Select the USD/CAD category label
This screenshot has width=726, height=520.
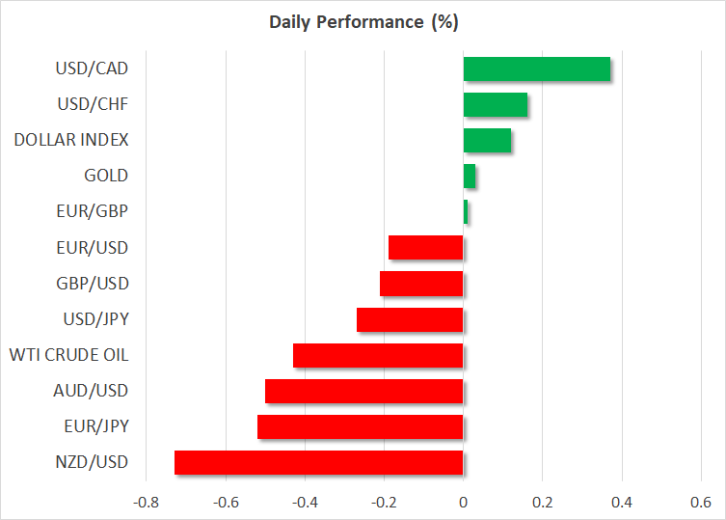[x=94, y=69]
